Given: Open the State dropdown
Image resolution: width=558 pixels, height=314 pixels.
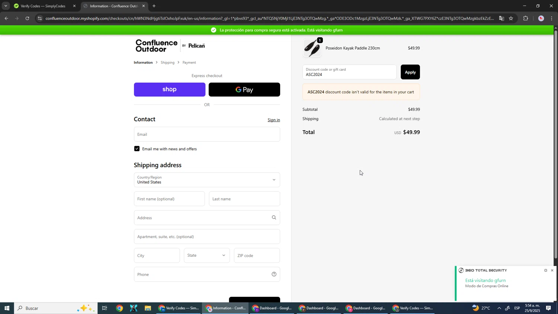Looking at the screenshot, I should click(207, 256).
